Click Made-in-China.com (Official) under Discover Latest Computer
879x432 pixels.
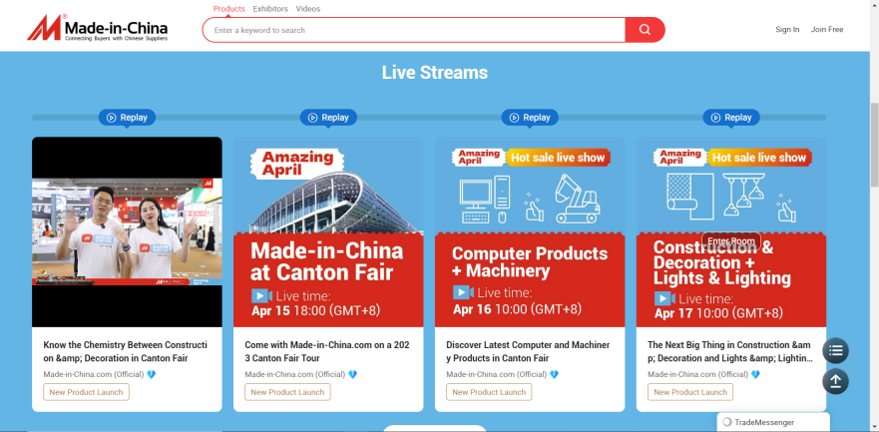coord(497,374)
